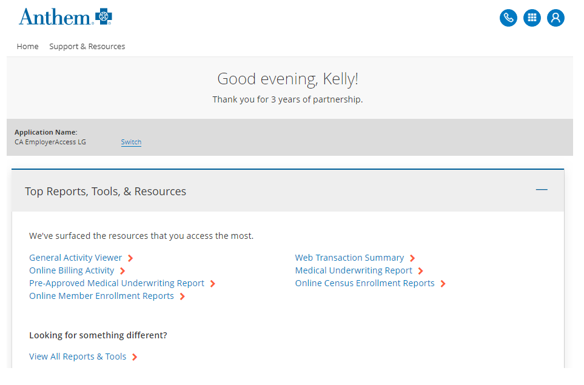The width and height of the screenshot is (584, 385).
Task: Click arrow beside Online Member Enrollment Reports
Action: (182, 296)
